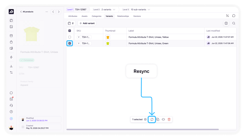
Task: Click the Modified date link in left panel
Action: pos(37,121)
